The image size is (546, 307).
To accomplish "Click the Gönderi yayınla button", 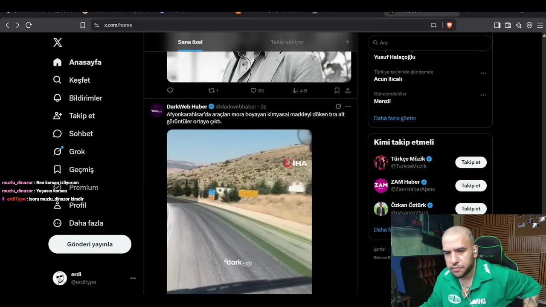I will coord(90,244).
